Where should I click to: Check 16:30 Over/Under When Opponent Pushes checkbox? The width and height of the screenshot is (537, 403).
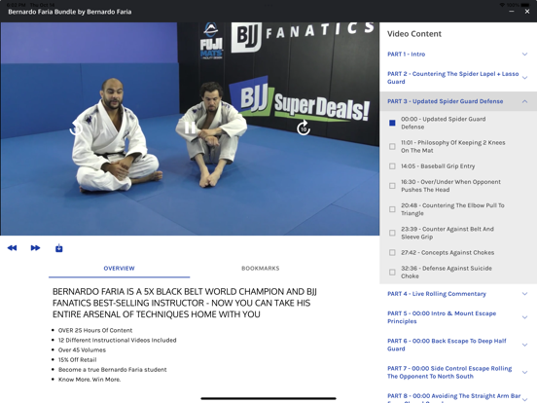pos(392,186)
